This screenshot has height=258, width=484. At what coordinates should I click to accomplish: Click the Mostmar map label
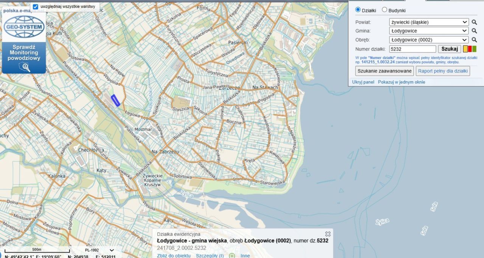[143, 129]
